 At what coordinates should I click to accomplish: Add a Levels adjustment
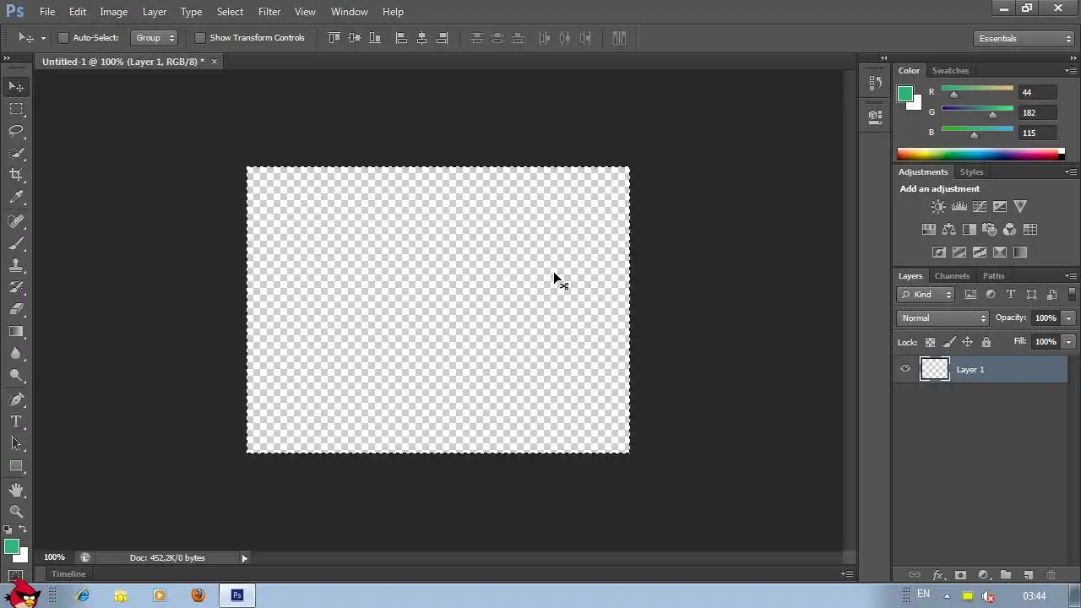pos(959,206)
